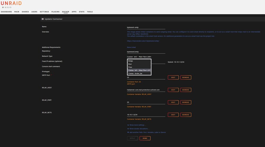This screenshot has width=265, height=147.
Task: Click the RELAY_PORT value field
Action: point(146,102)
